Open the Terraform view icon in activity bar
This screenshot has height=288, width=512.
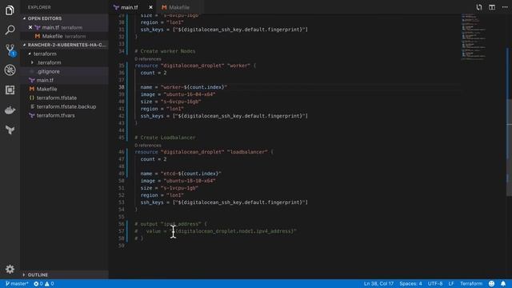[x=10, y=130]
